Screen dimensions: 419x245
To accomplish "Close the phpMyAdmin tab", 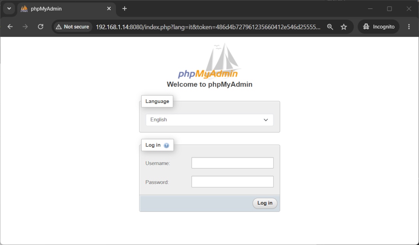I will pyautogui.click(x=109, y=8).
